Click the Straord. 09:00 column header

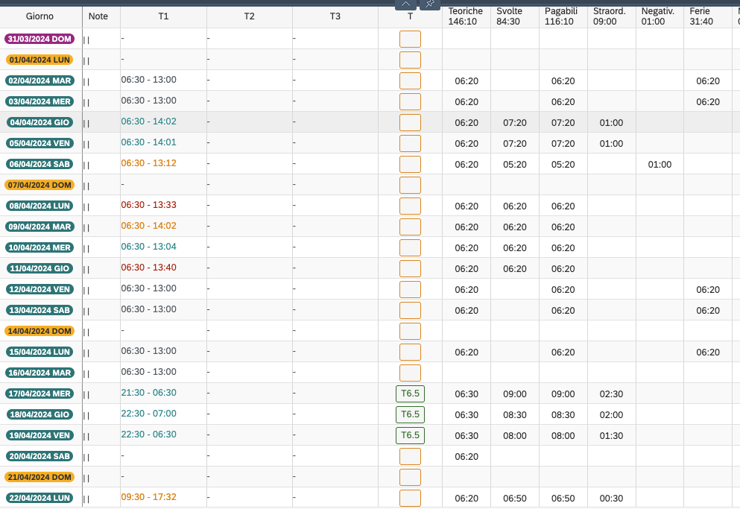(x=610, y=16)
